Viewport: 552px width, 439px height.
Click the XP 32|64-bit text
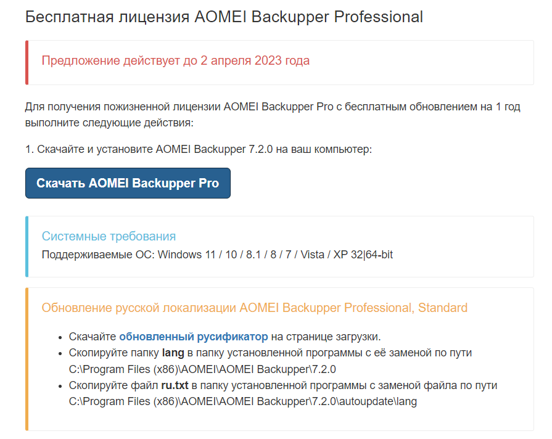(363, 255)
